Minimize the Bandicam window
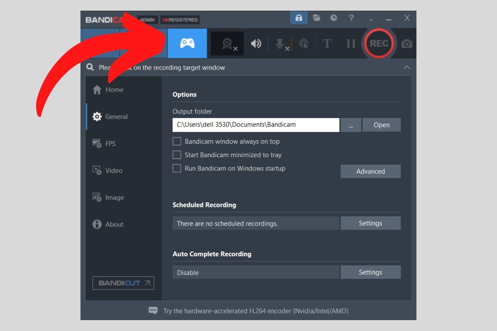 pyautogui.click(x=389, y=19)
